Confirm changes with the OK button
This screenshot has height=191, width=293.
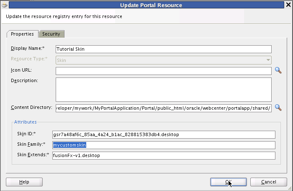click(229, 182)
